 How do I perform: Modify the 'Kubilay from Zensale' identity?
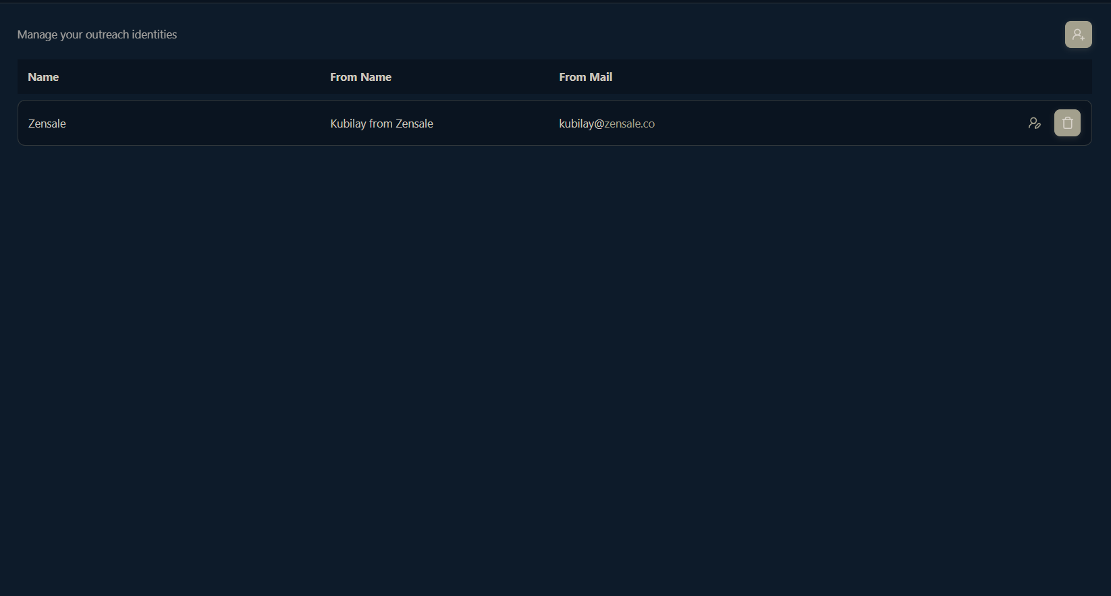pos(1034,123)
